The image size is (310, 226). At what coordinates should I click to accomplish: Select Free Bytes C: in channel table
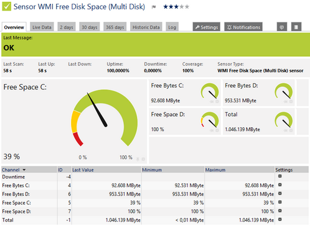16,185
